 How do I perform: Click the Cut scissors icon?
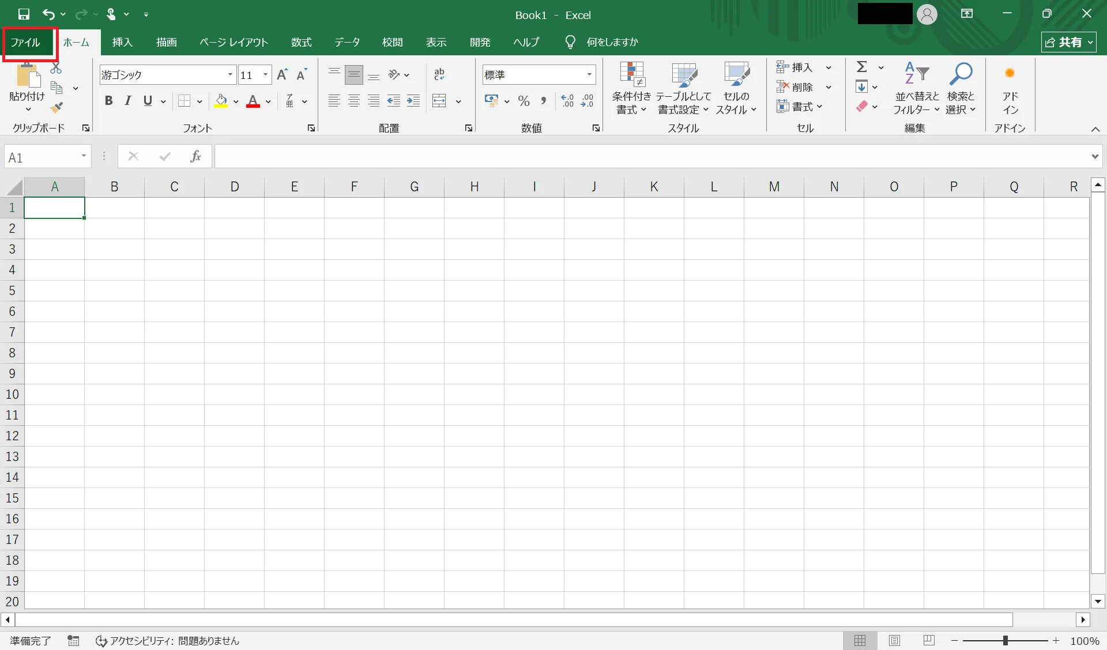pyautogui.click(x=56, y=69)
